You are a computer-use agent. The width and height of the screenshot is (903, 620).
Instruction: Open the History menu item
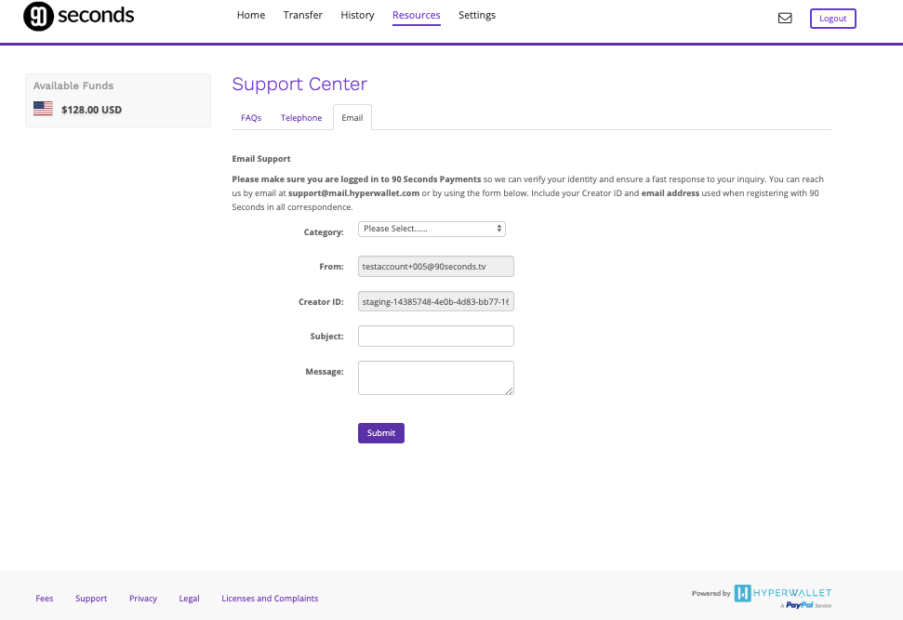tap(357, 16)
